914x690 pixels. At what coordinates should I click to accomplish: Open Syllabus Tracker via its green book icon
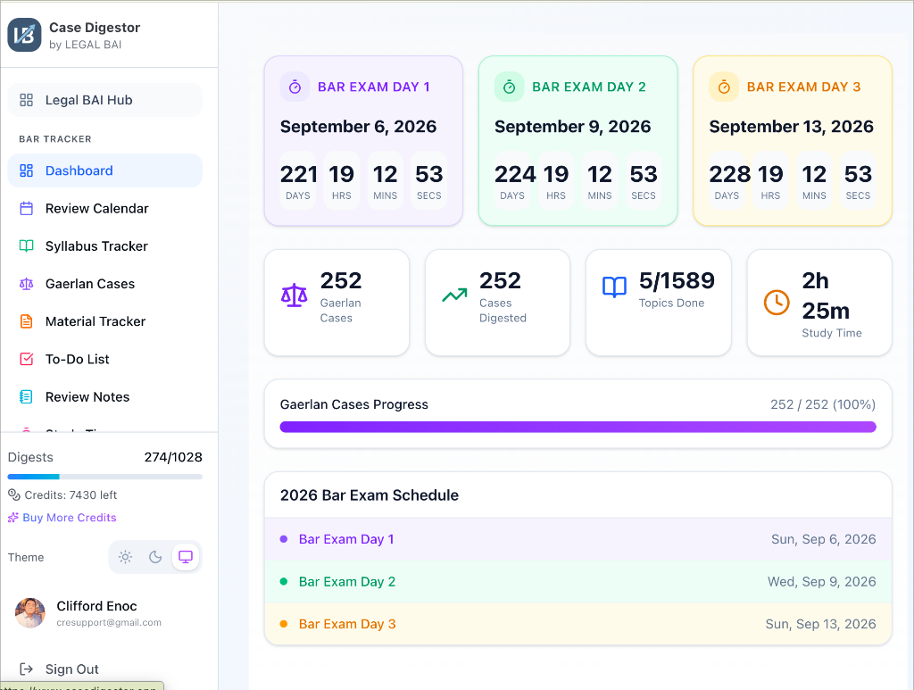coord(25,245)
